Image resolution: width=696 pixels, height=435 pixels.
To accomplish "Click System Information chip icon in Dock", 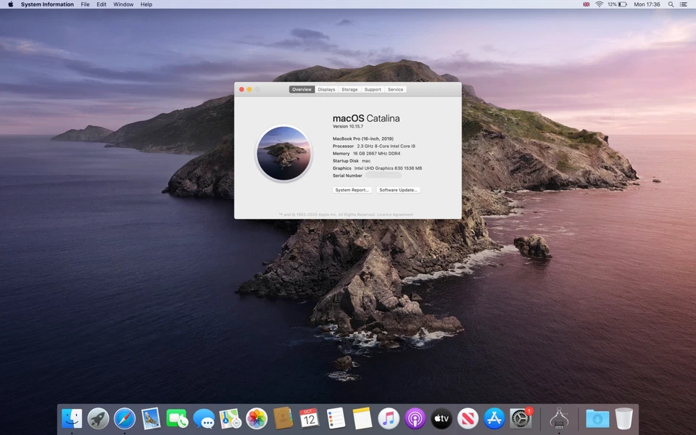I will tap(559, 418).
